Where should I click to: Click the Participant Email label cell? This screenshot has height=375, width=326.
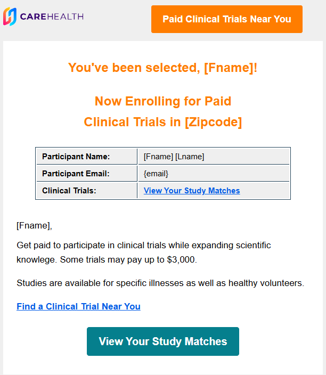click(76, 174)
